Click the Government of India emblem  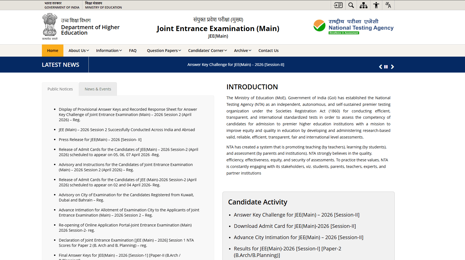[x=50, y=26]
